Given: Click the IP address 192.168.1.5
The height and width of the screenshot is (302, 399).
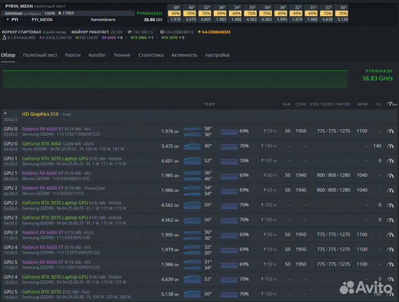Looking at the screenshot, I should click(143, 32).
